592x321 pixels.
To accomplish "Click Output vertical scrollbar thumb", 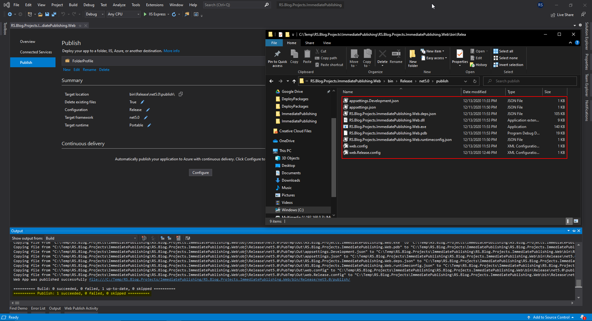I will (x=578, y=283).
